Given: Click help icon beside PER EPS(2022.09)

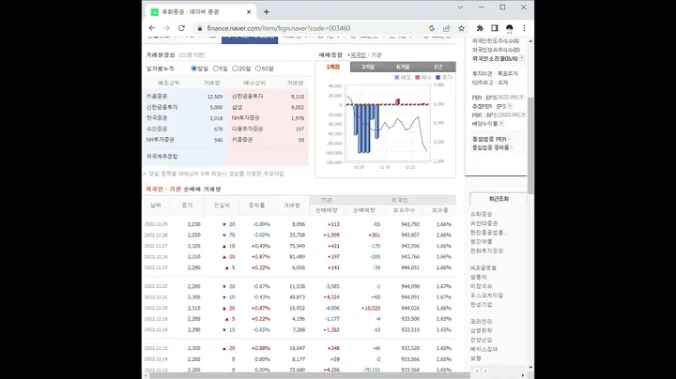Looking at the screenshot, I should pos(522,98).
